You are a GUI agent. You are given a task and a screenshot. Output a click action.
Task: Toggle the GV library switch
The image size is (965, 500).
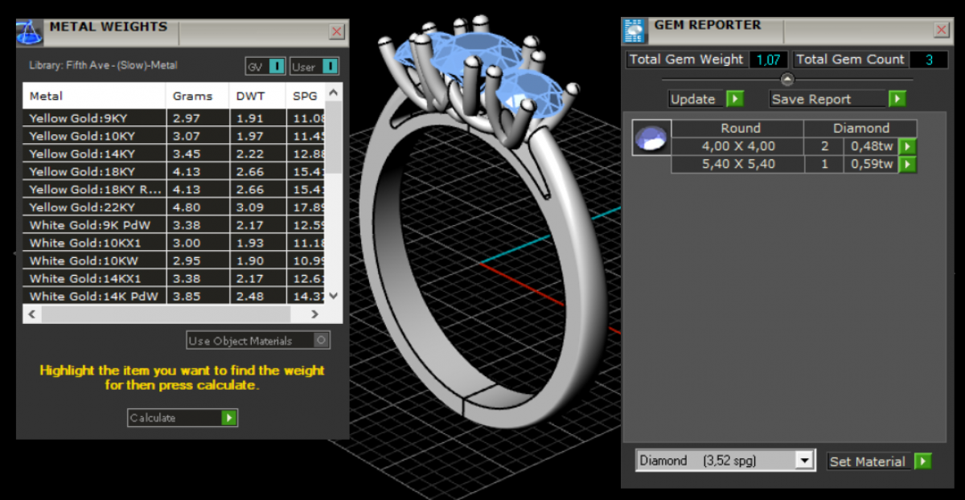(276, 67)
